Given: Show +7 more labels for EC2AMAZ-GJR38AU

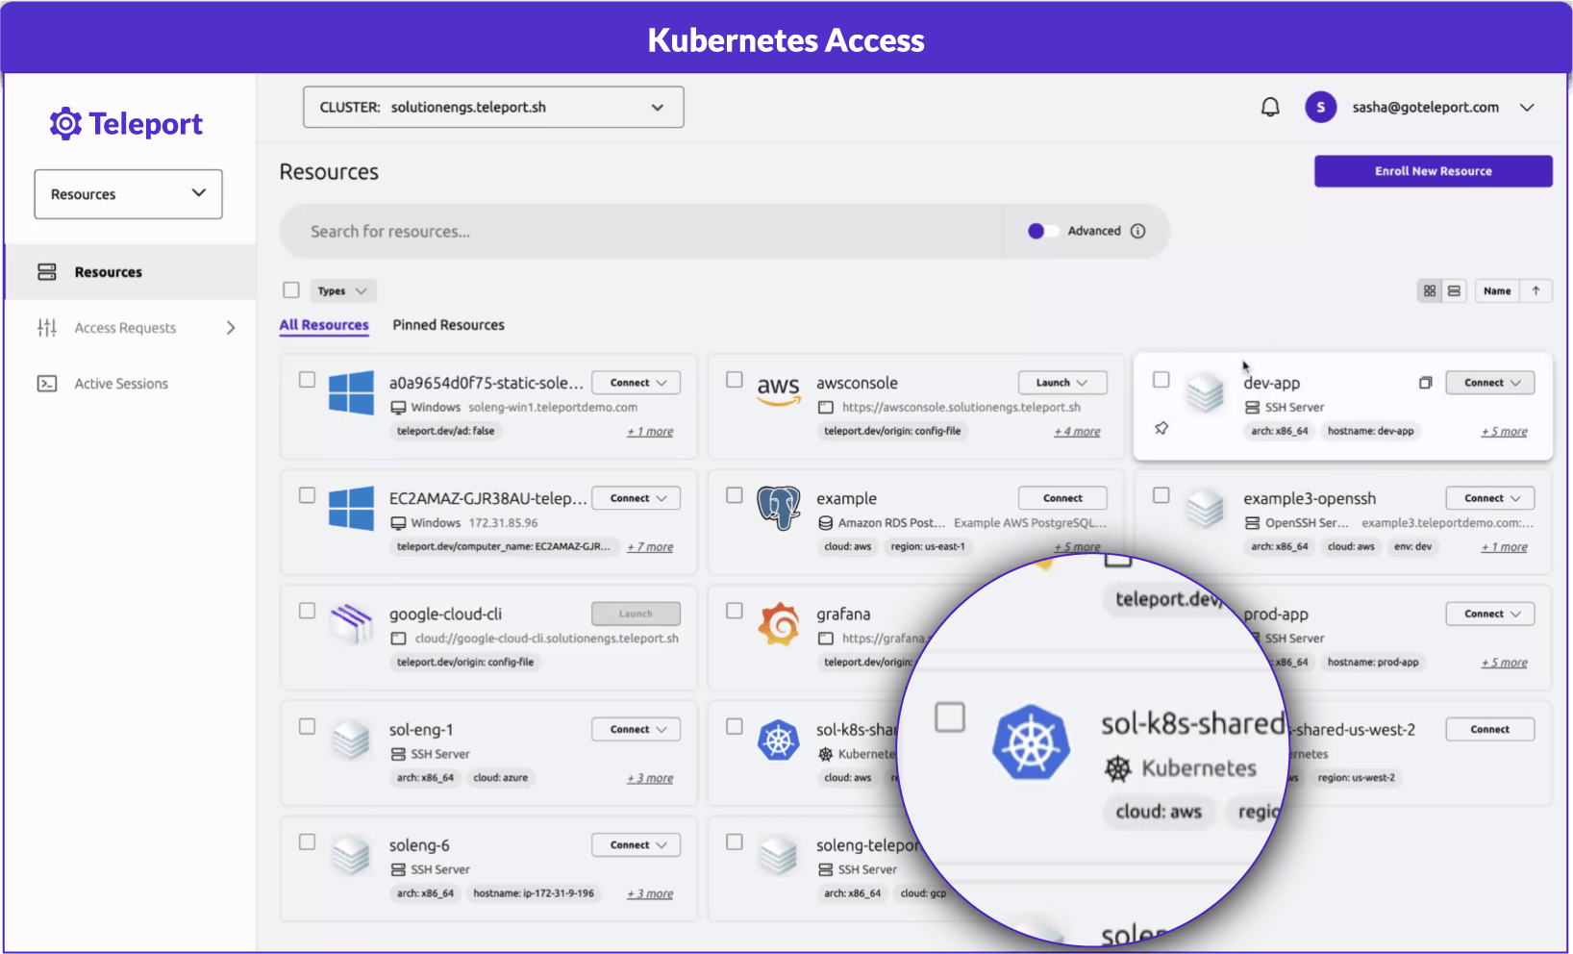Looking at the screenshot, I should pos(650,547).
